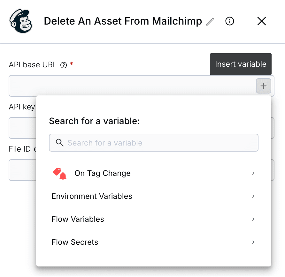Click the Search for a variable heading
This screenshot has width=285, height=277.
click(x=94, y=121)
